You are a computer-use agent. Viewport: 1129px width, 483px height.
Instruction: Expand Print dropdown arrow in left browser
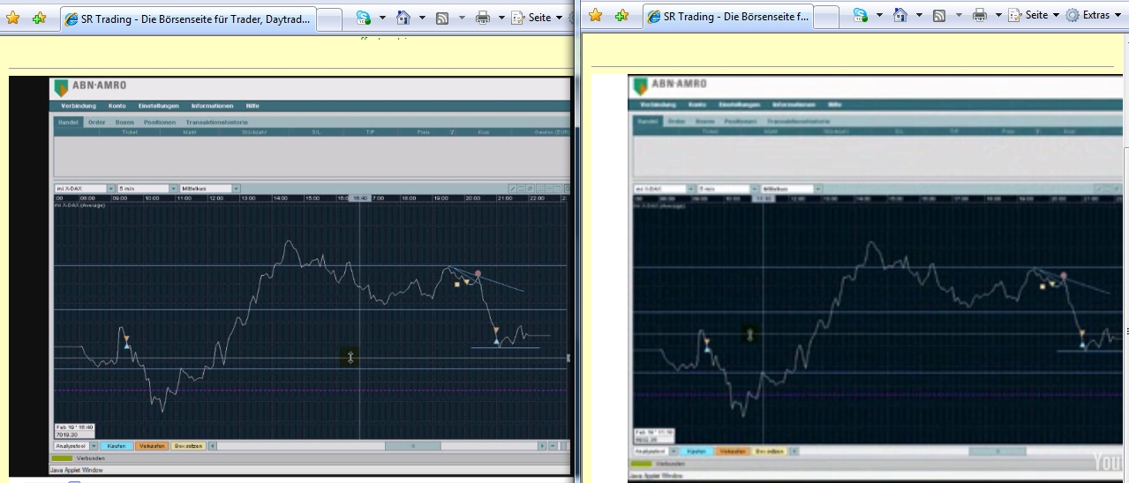(x=501, y=17)
